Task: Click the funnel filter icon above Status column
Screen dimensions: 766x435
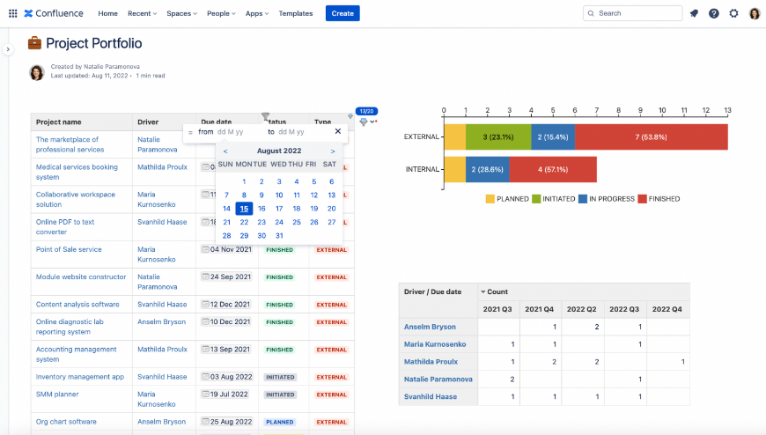Action: click(x=265, y=116)
